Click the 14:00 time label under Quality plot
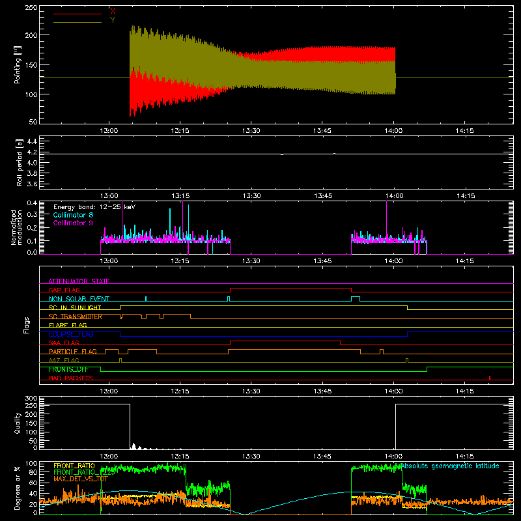This screenshot has width=521, height=521. pos(394,457)
